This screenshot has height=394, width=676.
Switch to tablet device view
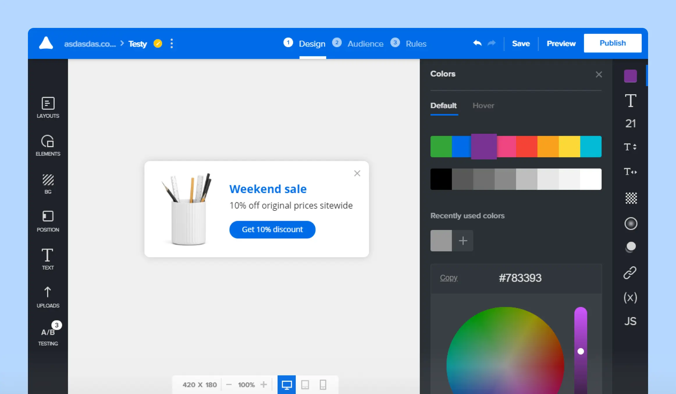[x=305, y=385]
